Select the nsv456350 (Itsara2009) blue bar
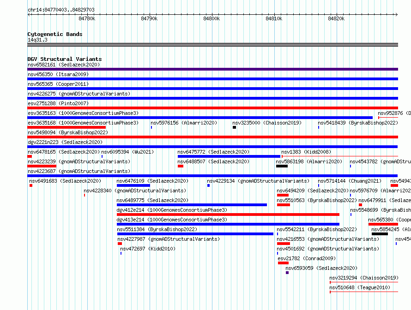This screenshot has height=310, width=411. tap(212, 79)
